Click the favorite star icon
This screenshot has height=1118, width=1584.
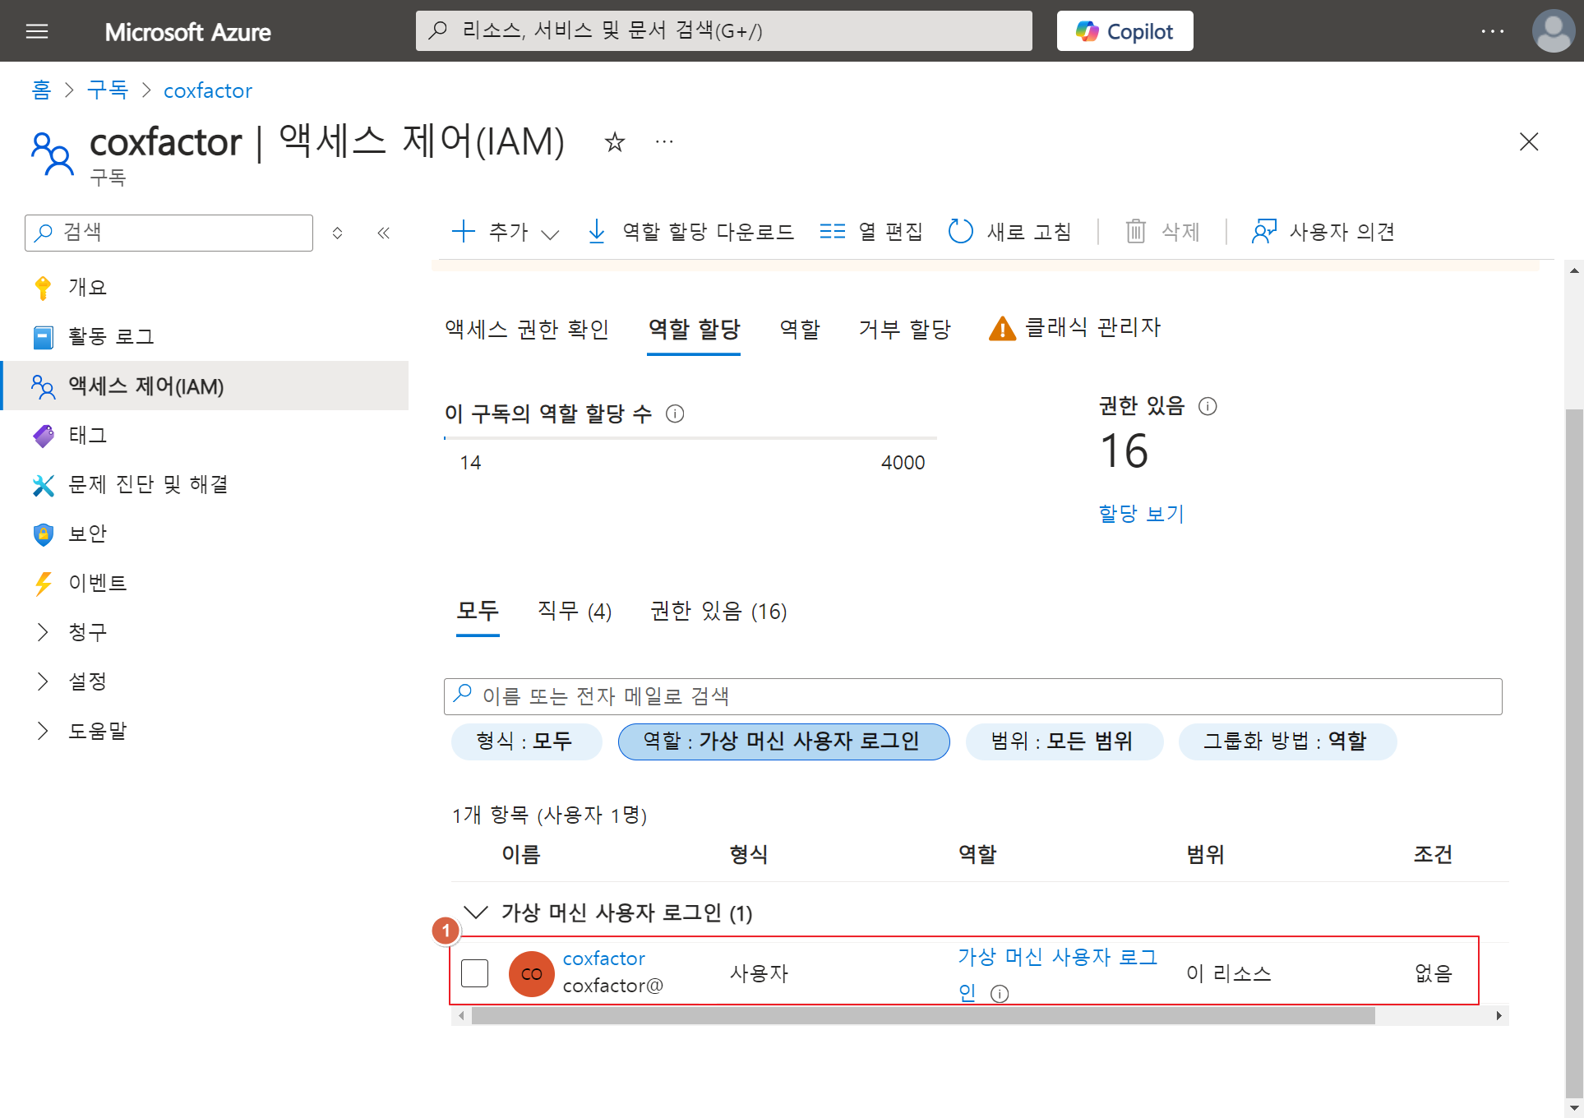coord(614,143)
